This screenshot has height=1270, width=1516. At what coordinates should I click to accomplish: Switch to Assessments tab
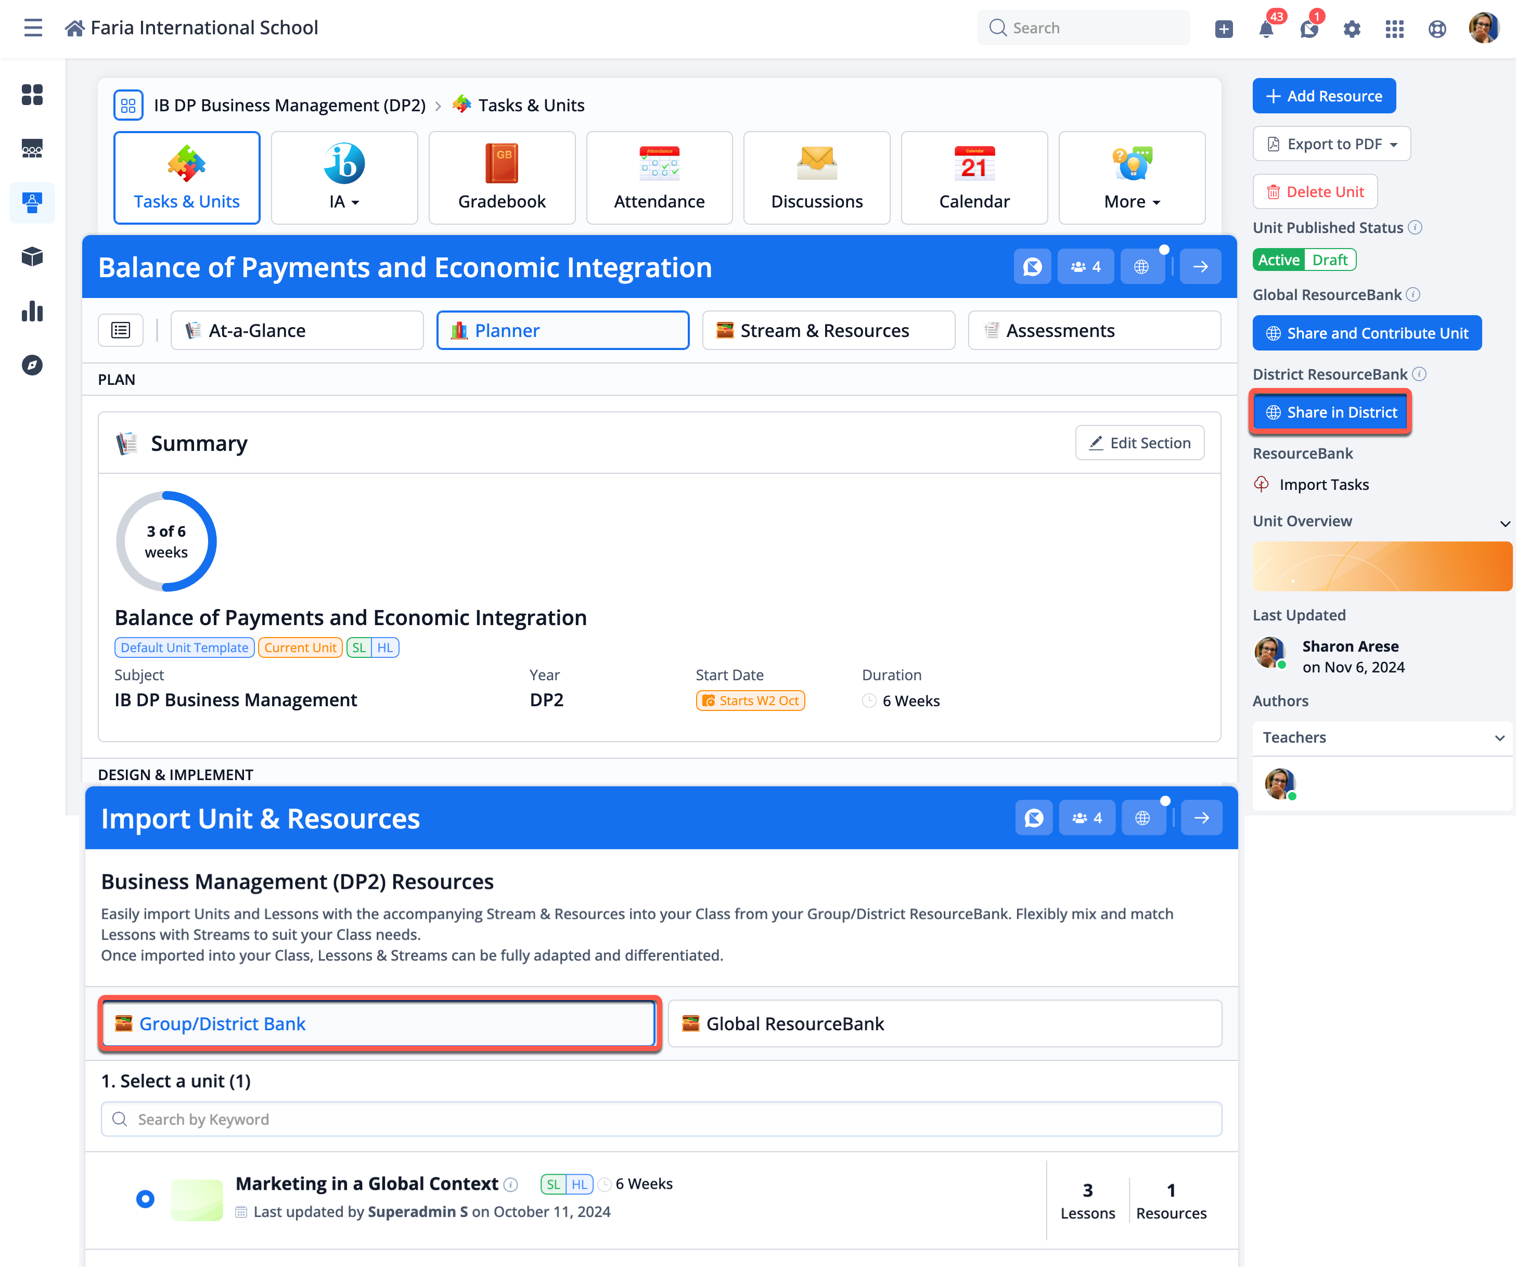pyautogui.click(x=1095, y=330)
